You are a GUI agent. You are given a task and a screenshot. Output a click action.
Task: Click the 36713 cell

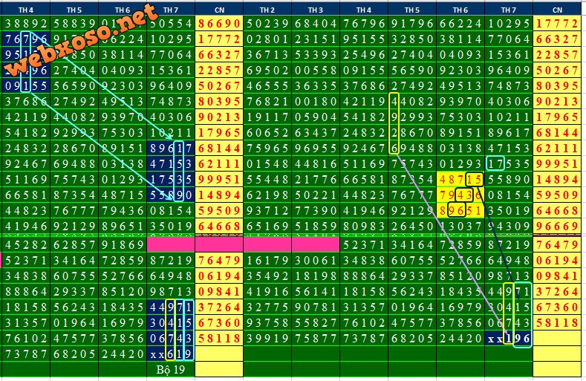(x=267, y=55)
